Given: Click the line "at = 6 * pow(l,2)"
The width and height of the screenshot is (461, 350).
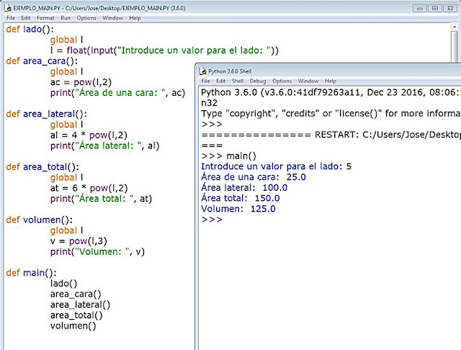Looking at the screenshot, I should [89, 188].
